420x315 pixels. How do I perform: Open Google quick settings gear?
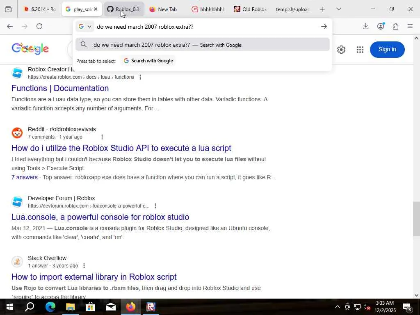(341, 50)
